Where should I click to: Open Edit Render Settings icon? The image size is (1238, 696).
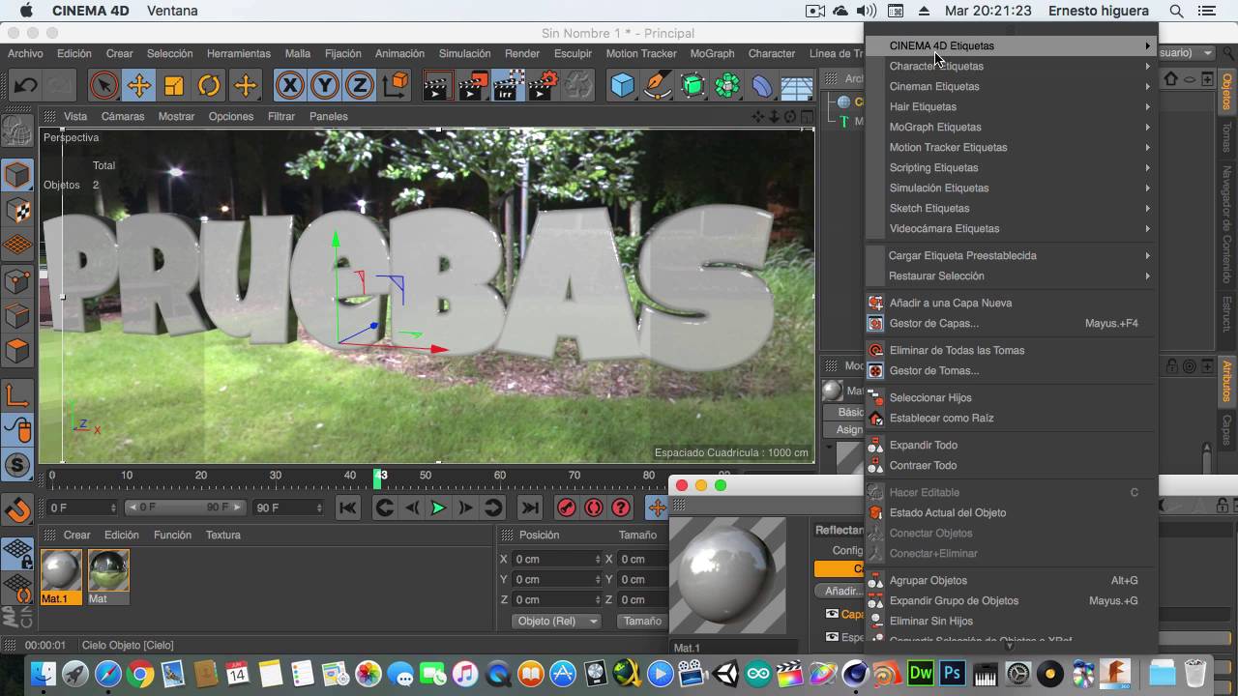543,85
